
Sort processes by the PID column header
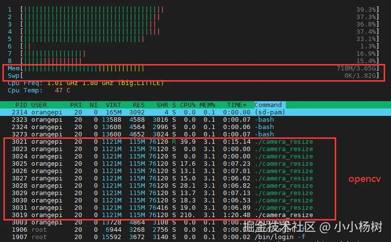pos(21,105)
